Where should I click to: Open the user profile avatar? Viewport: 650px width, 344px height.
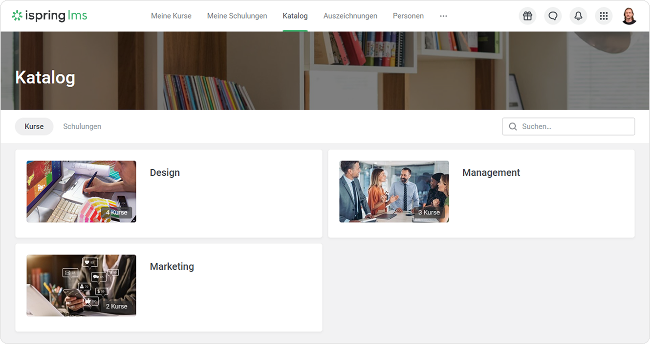tap(629, 16)
